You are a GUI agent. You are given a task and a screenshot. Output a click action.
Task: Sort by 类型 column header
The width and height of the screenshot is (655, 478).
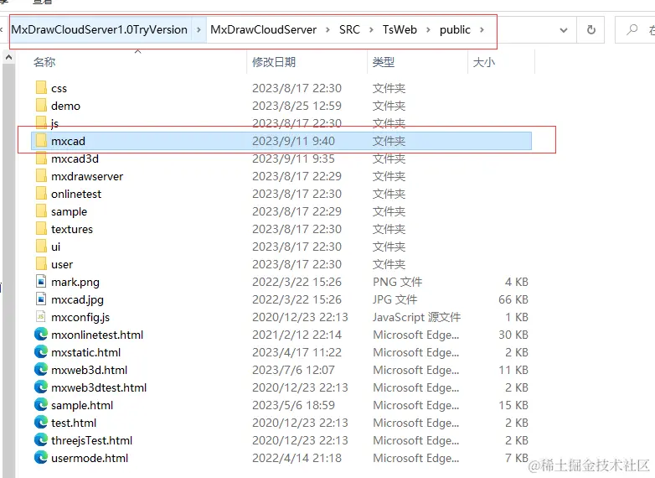tap(384, 62)
